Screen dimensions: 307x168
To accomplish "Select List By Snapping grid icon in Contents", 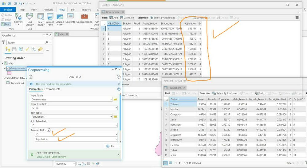I will (x=34, y=49).
